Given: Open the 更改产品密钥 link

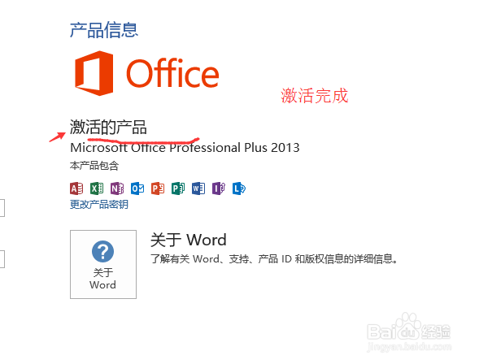Looking at the screenshot, I should [x=99, y=204].
